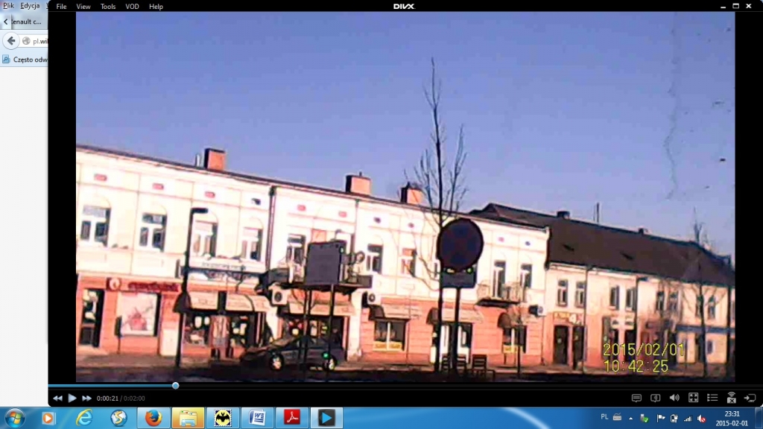Open the subtitles speech-bubble icon
The image size is (763, 429).
(x=636, y=398)
